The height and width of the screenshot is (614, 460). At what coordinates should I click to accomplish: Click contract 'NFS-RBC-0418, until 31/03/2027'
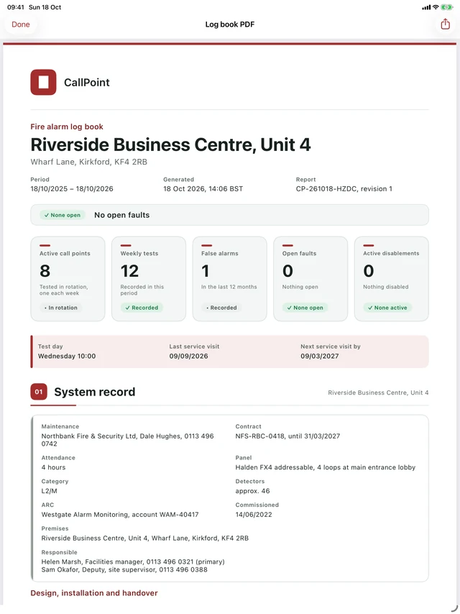click(287, 436)
